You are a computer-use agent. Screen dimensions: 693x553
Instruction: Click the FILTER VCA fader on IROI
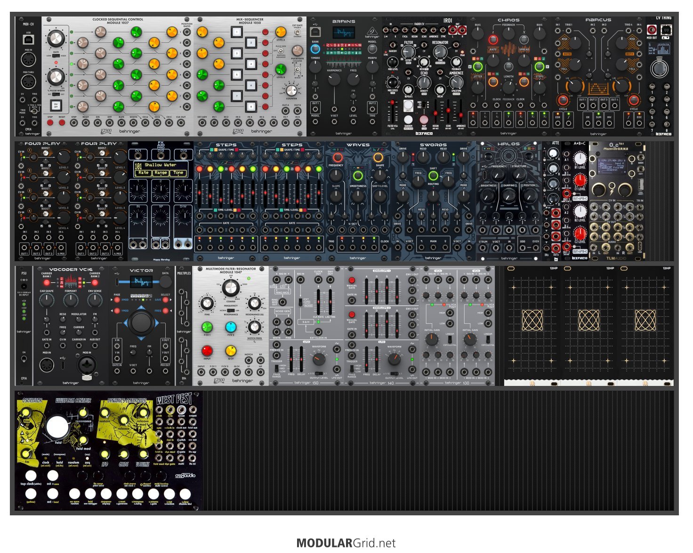(x=392, y=111)
